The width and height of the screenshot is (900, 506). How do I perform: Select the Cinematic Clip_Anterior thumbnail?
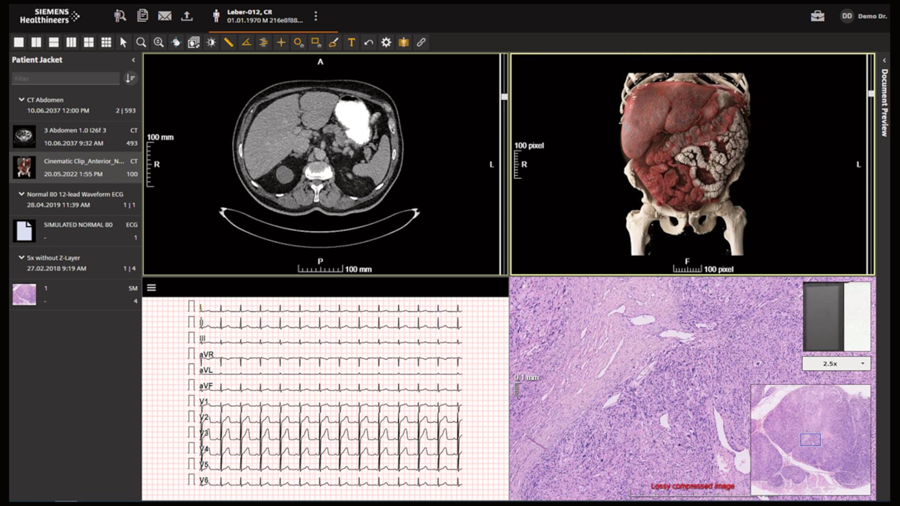coord(24,167)
